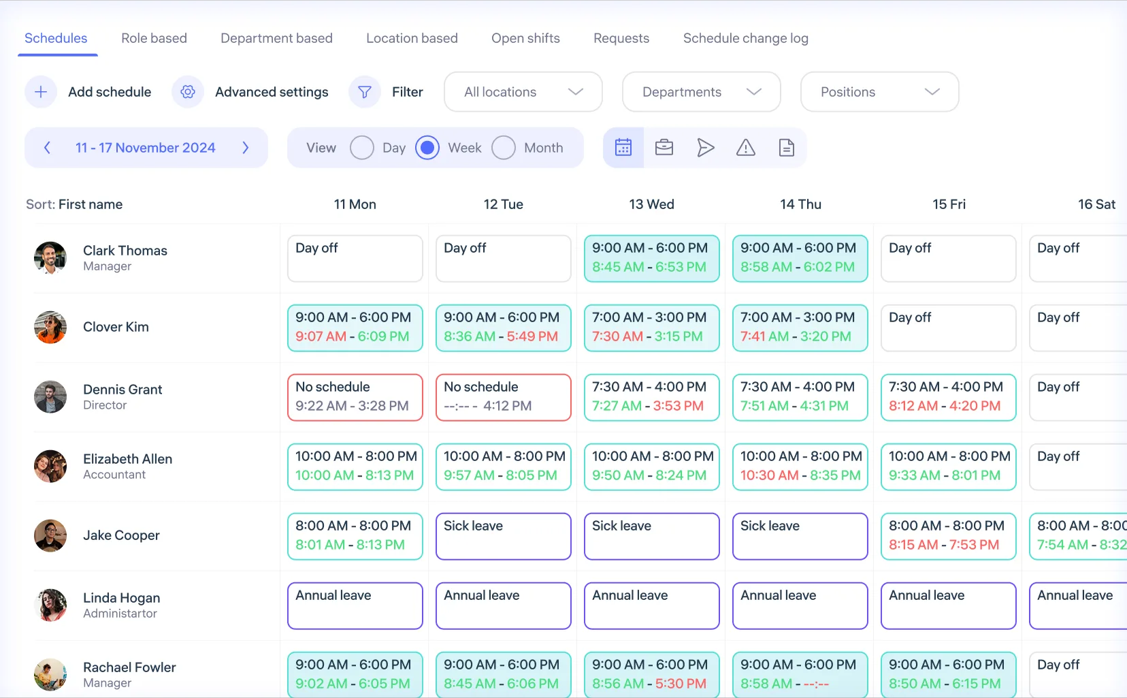Screen dimensions: 1127x698
Task: Expand the Positions dropdown
Action: coord(880,92)
